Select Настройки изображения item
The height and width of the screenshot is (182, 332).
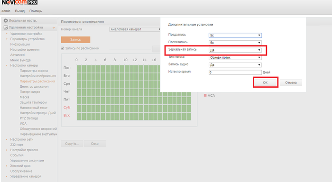pos(38,76)
